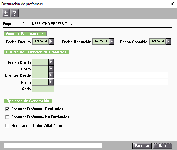The width and height of the screenshot is (177, 150).
Task: Open Fecha Desde lookup arrow
Action: [51, 62]
